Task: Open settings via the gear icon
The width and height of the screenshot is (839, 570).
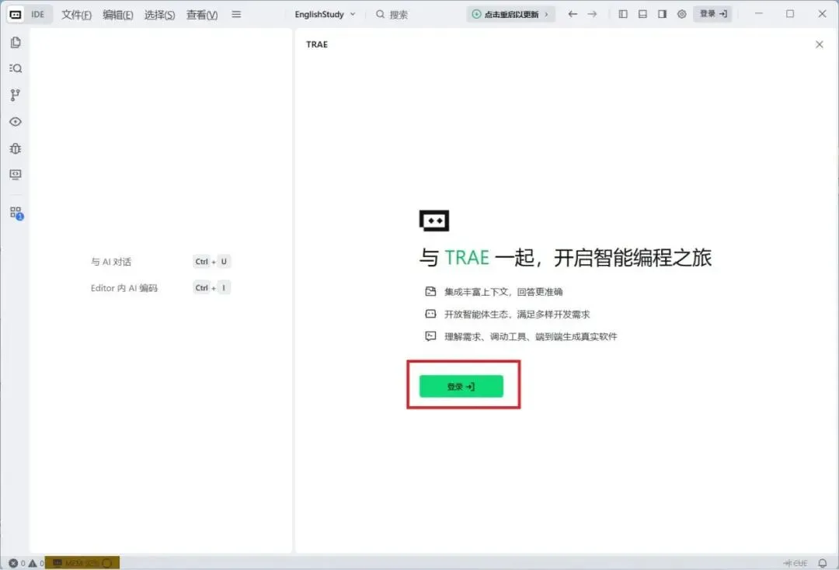Action: pos(682,14)
